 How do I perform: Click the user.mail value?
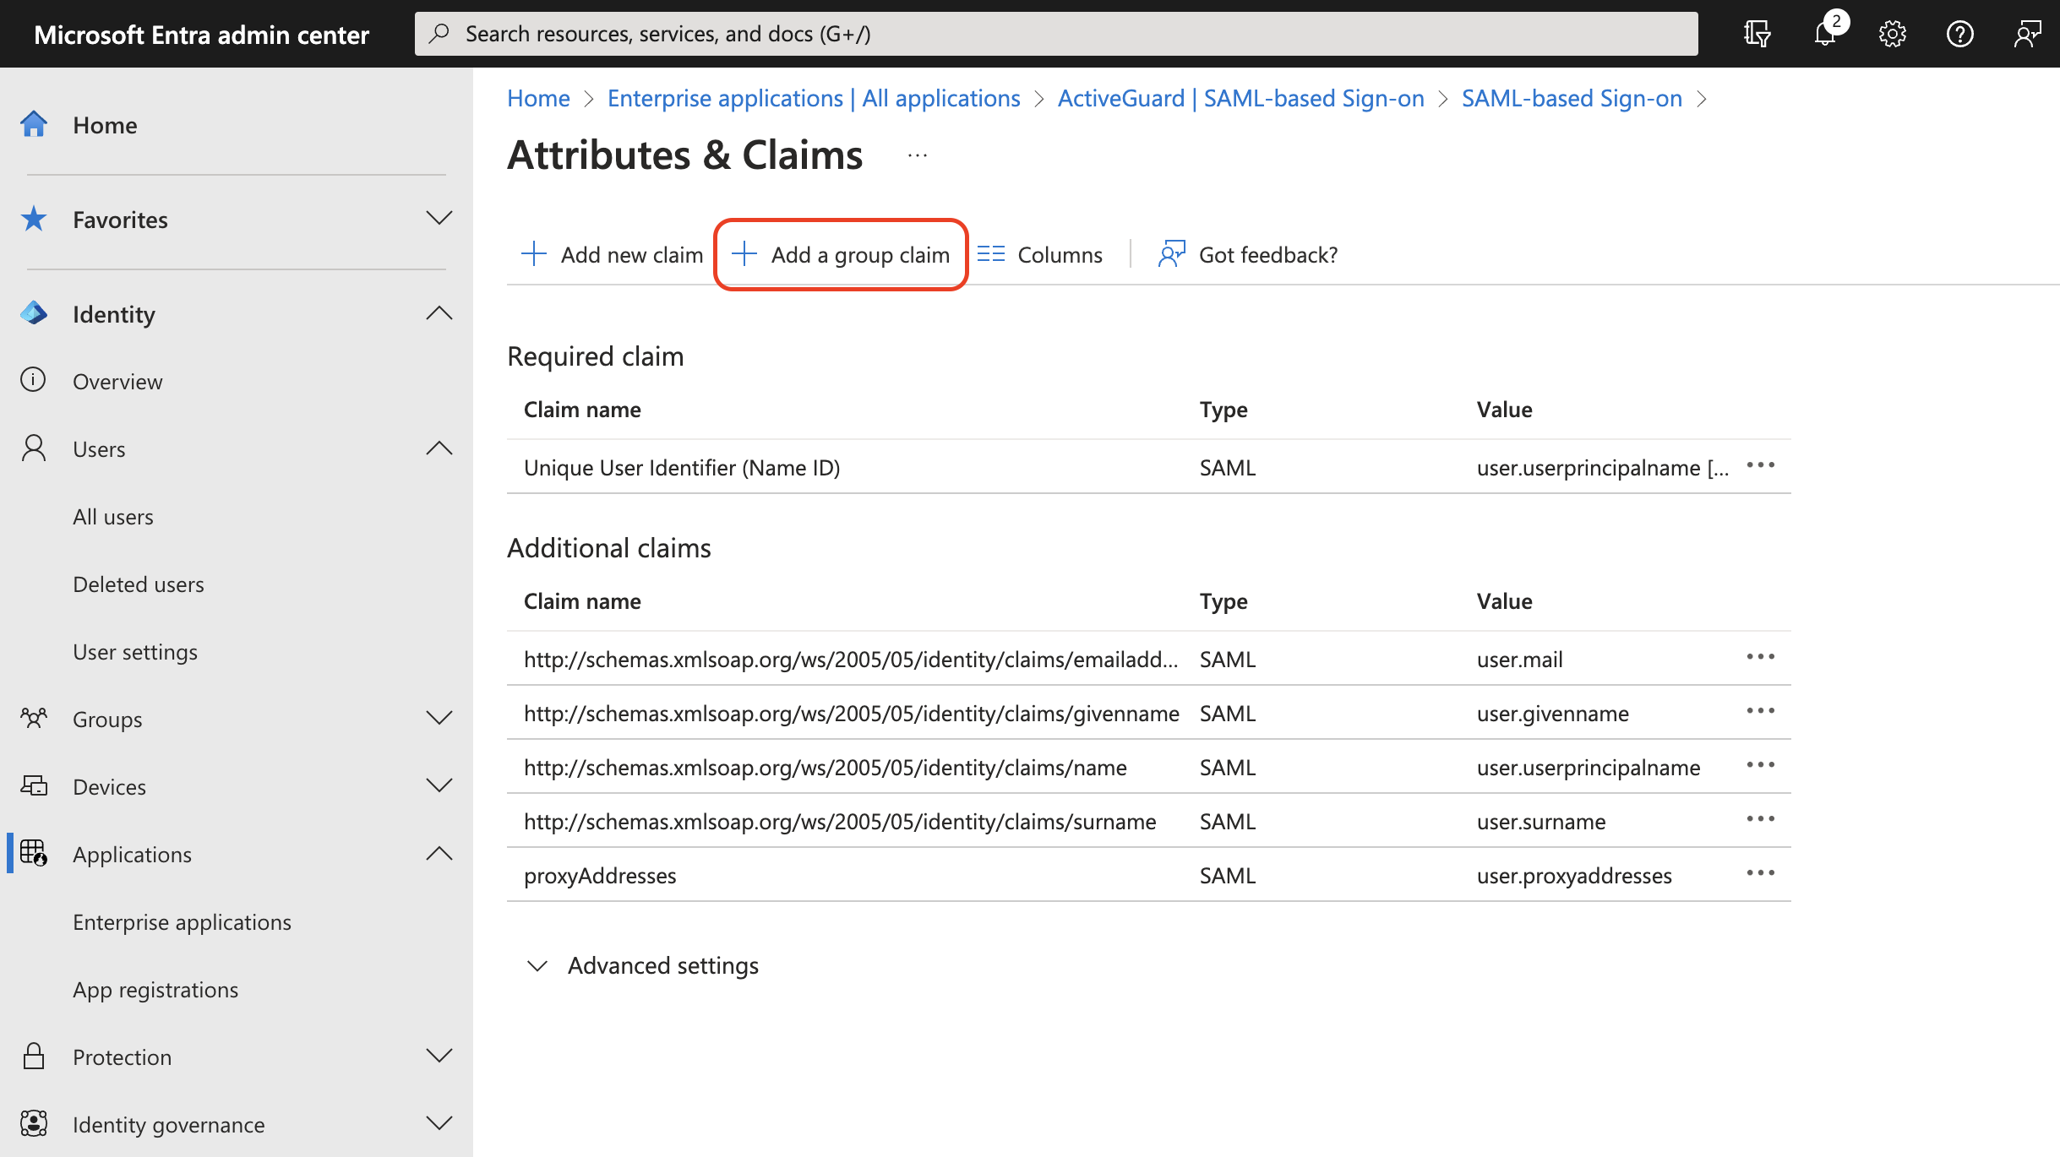[1519, 660]
